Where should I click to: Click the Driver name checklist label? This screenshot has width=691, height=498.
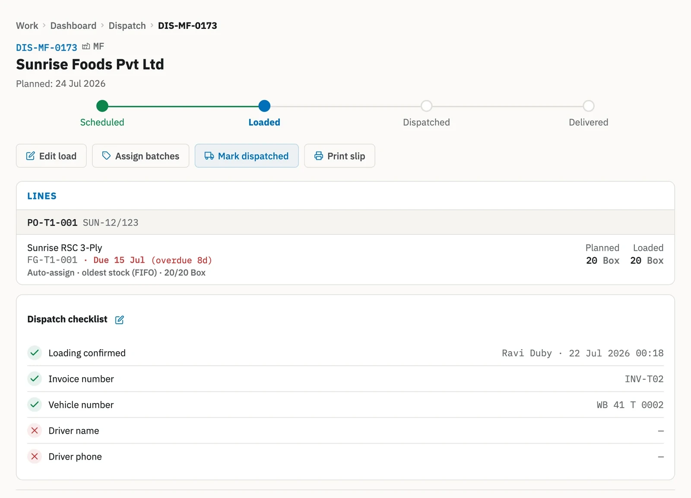click(x=74, y=431)
